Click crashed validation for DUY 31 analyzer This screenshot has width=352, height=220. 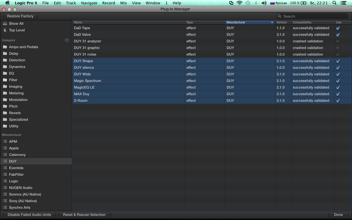point(308,41)
